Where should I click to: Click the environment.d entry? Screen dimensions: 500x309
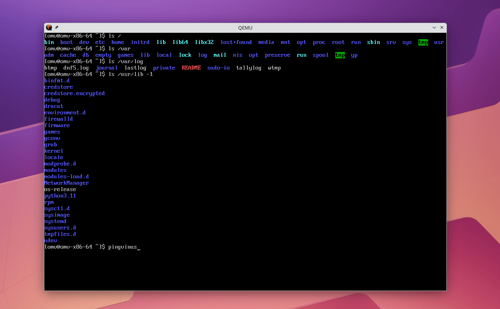click(65, 113)
